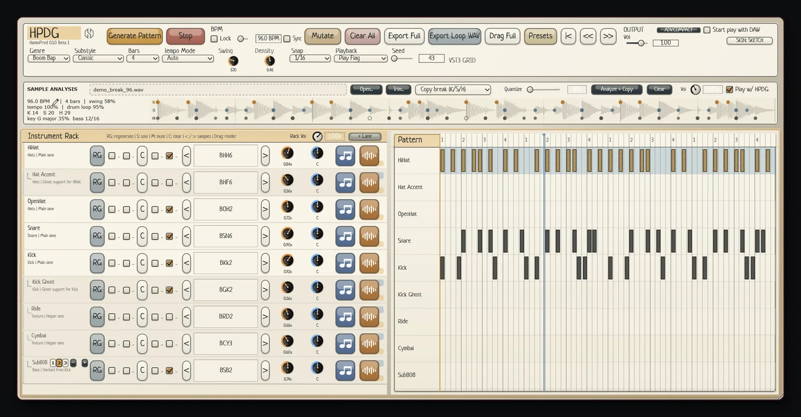Viewport: 801px width, 417px height.
Task: Click the blue music note button for Sub808
Action: coord(345,370)
